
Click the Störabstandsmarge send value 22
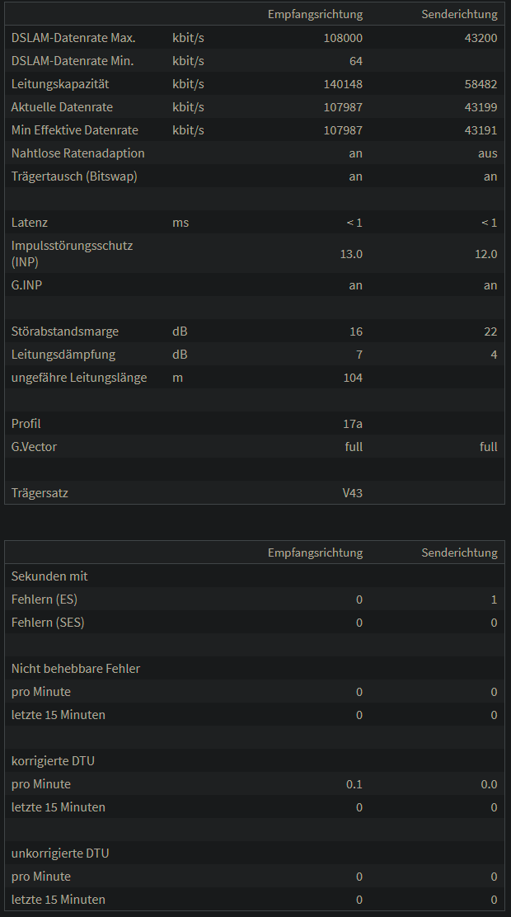pos(490,332)
